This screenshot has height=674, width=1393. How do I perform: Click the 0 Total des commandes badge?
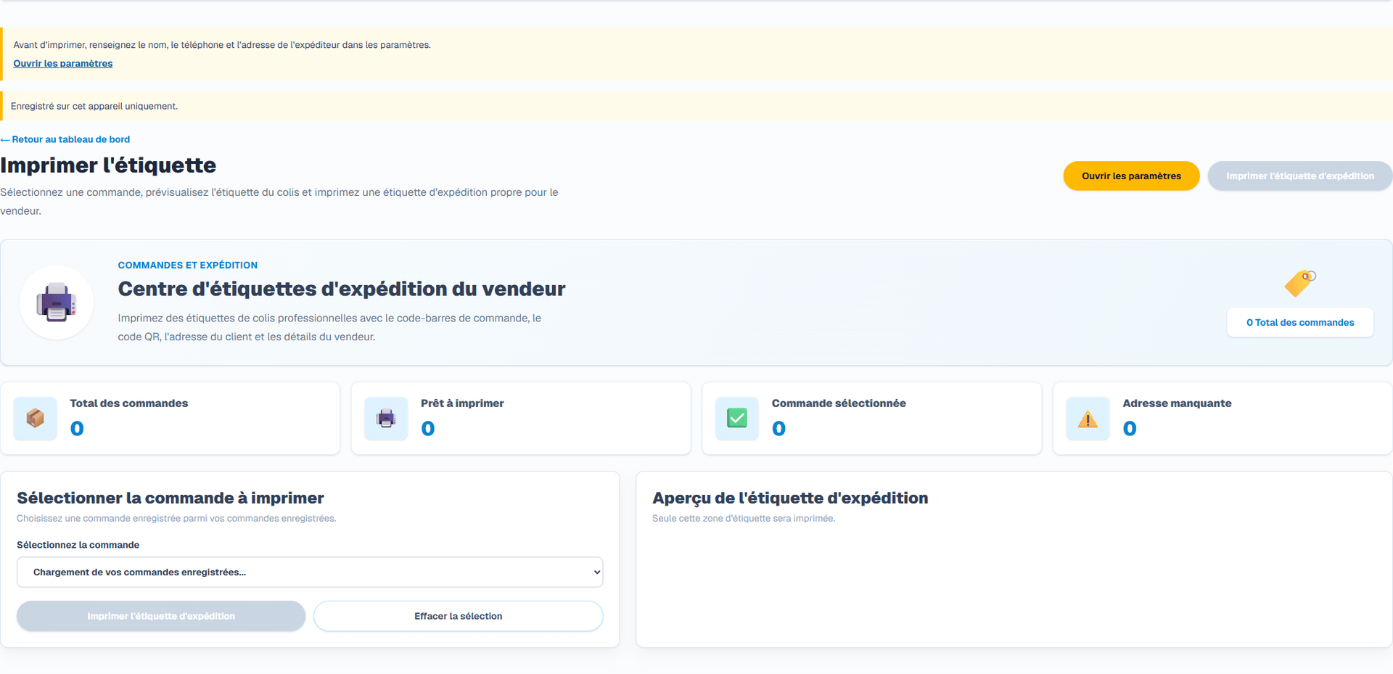[x=1300, y=322]
